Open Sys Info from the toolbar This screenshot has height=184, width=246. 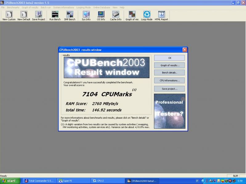click(86, 16)
